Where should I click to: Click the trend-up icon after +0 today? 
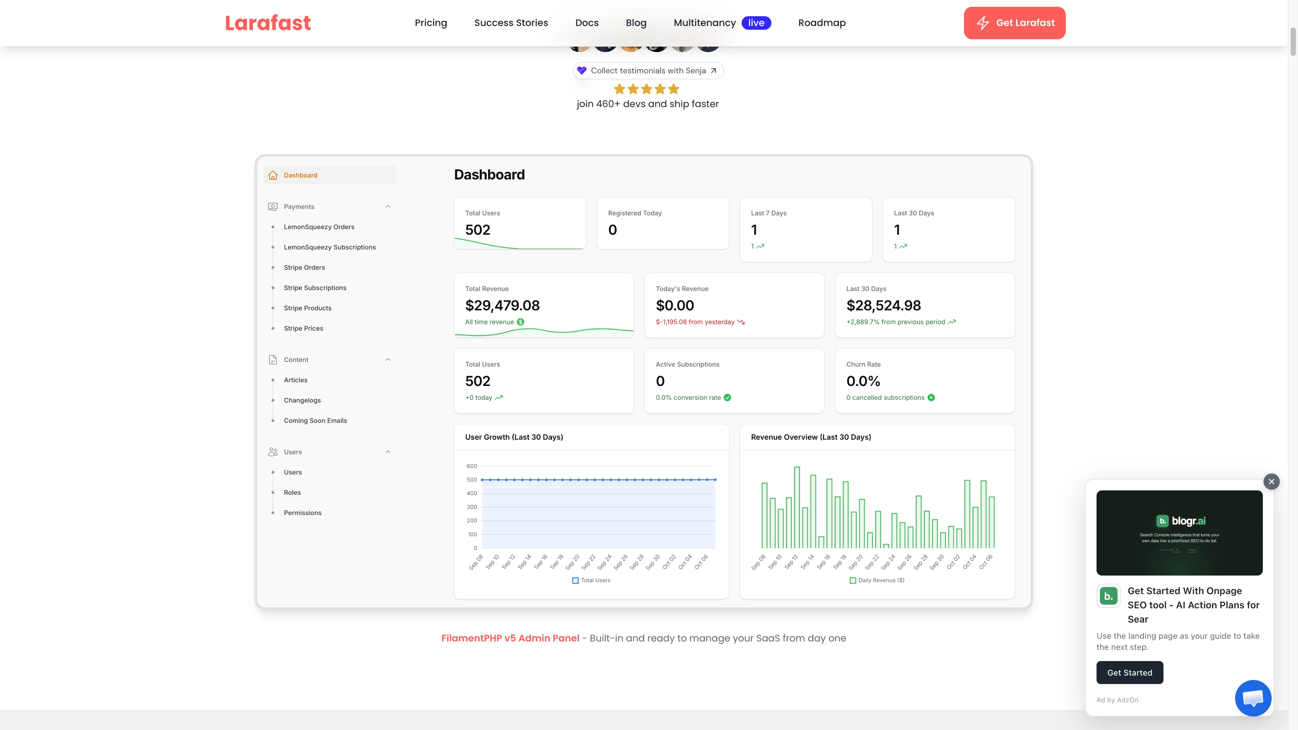coord(499,397)
